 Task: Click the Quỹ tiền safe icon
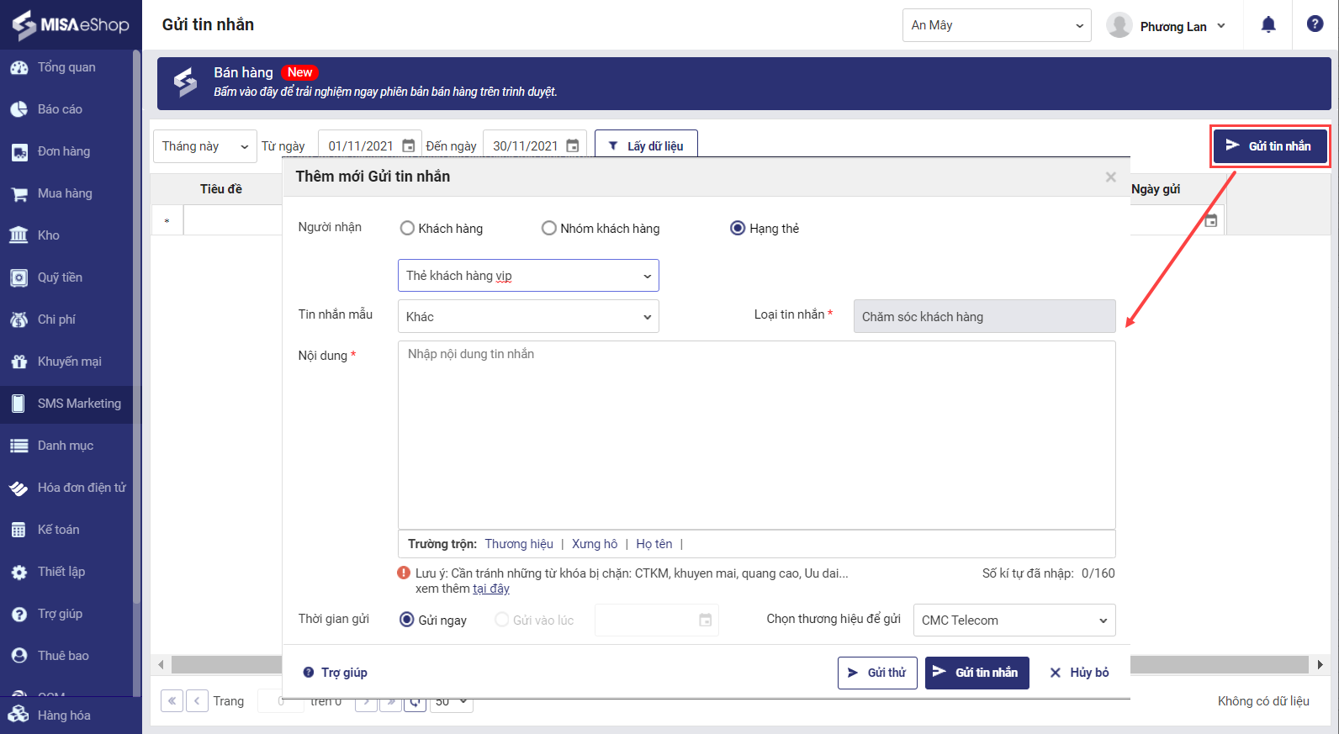point(19,277)
